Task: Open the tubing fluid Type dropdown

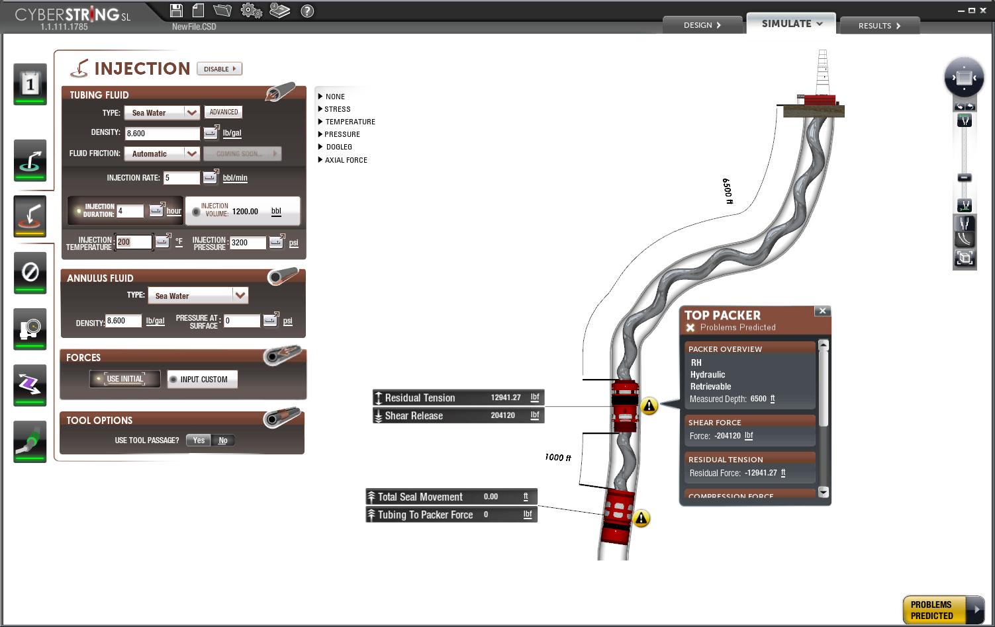Action: [x=191, y=113]
